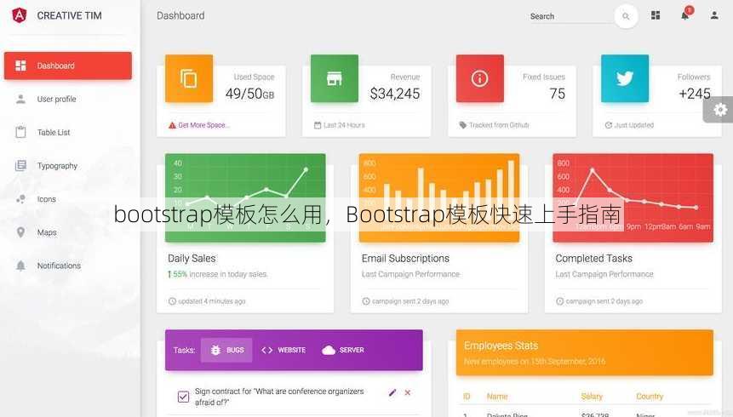Click the +245 followers value
Screen dimensions: 733x417
[695, 94]
